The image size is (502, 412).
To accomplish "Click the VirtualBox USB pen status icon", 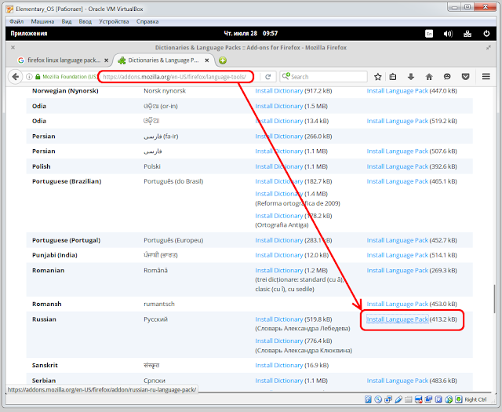I will tap(398, 399).
